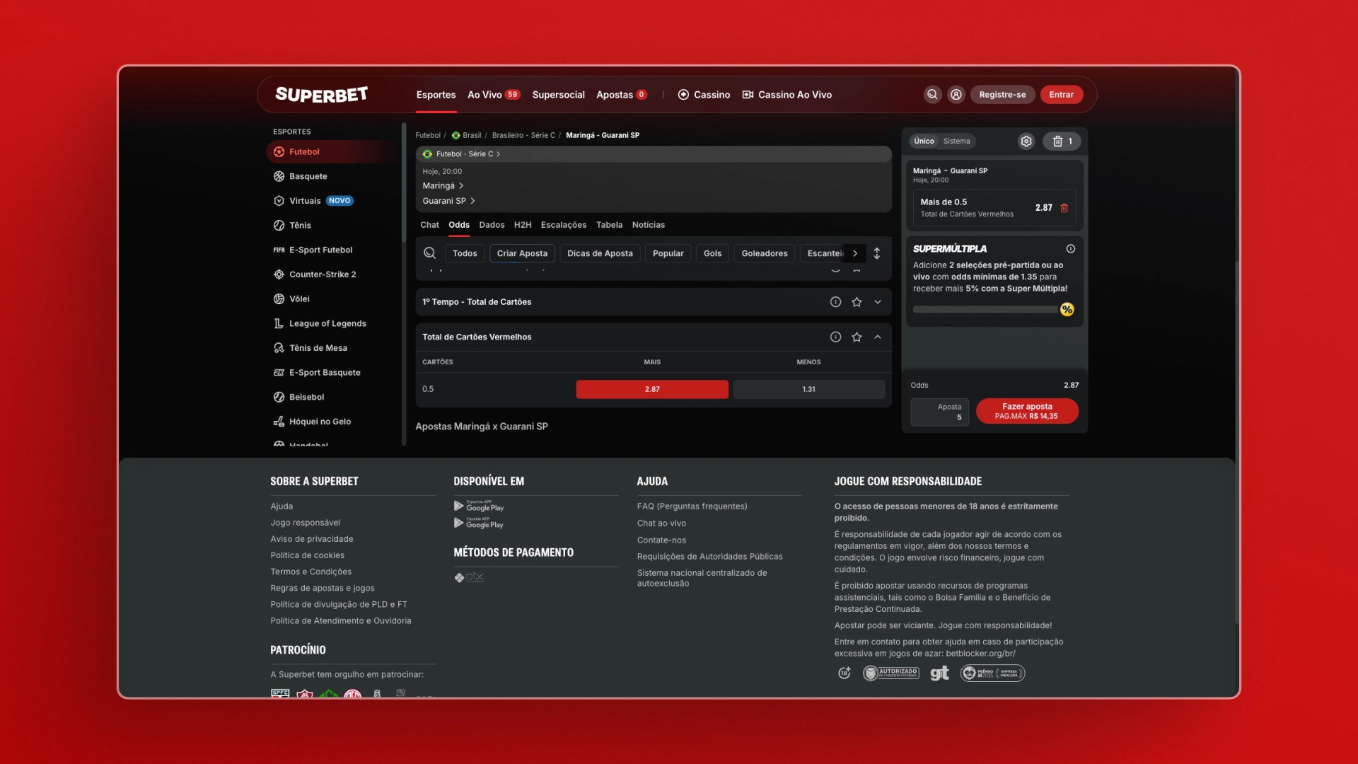Place bet with Fazer aposta button
The height and width of the screenshot is (764, 1358).
1027,411
